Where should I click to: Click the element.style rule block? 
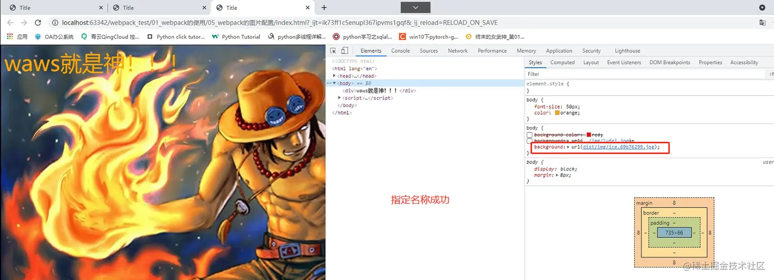pyautogui.click(x=649, y=87)
